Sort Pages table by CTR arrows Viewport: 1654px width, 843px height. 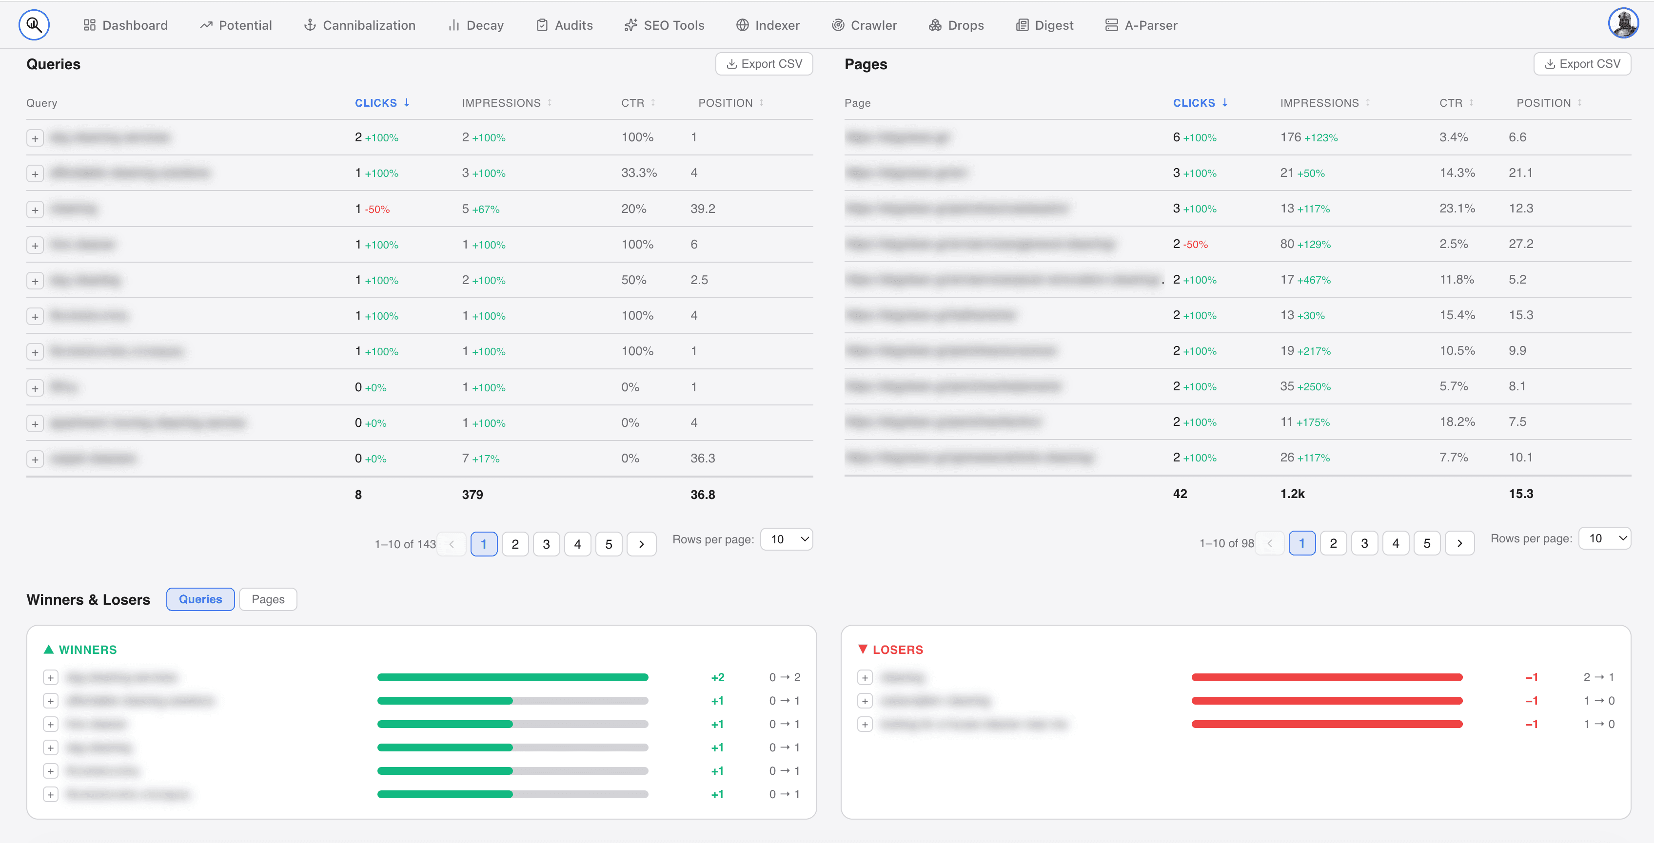1471,103
